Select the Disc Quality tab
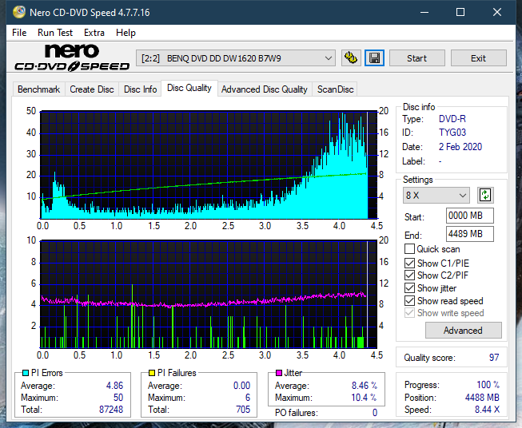The width and height of the screenshot is (522, 428). (x=189, y=88)
